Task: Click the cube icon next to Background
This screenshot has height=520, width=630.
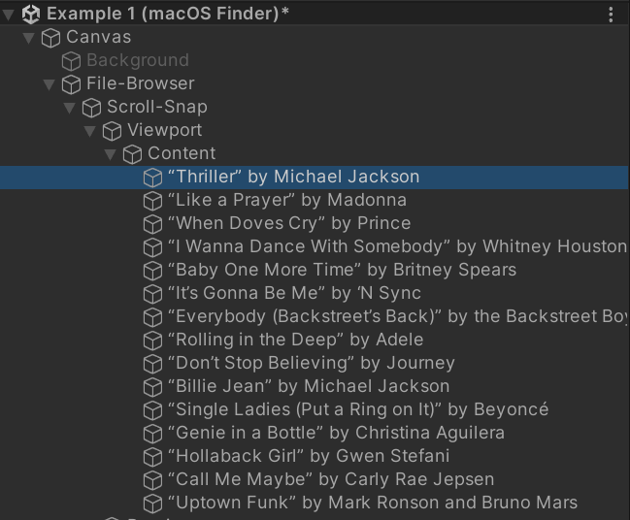Action: (x=71, y=61)
